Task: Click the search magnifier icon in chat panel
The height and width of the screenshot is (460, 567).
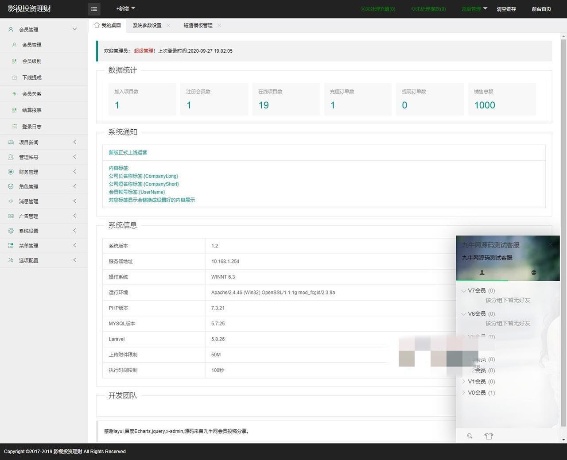Action: click(x=470, y=436)
